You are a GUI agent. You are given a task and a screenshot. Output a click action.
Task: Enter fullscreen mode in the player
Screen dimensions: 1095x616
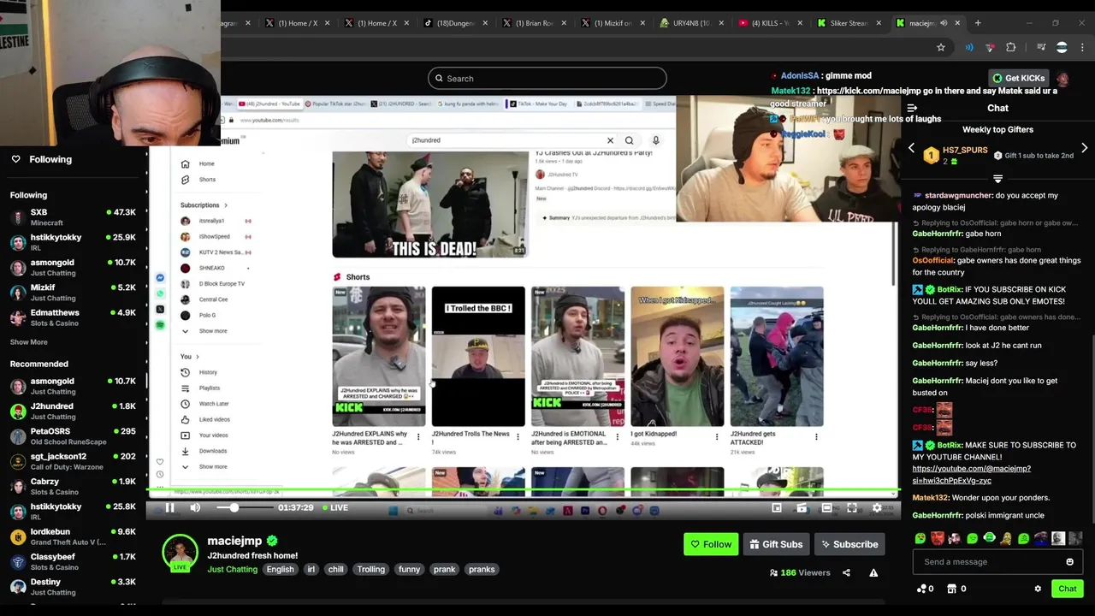coord(852,508)
